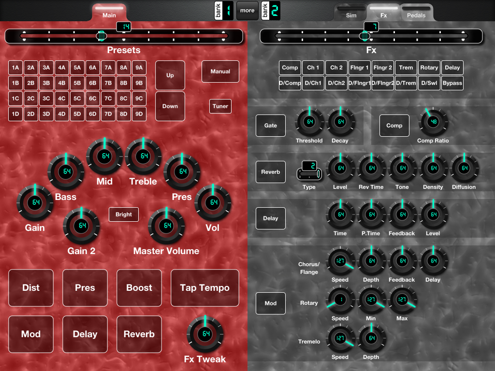The width and height of the screenshot is (495, 371).
Task: Click the Rotary Max knob
Action: coord(402,300)
